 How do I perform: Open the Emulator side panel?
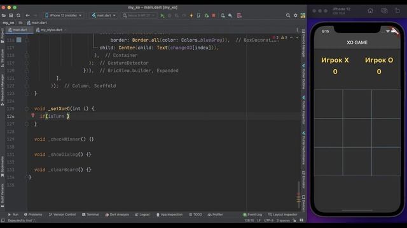point(303,180)
